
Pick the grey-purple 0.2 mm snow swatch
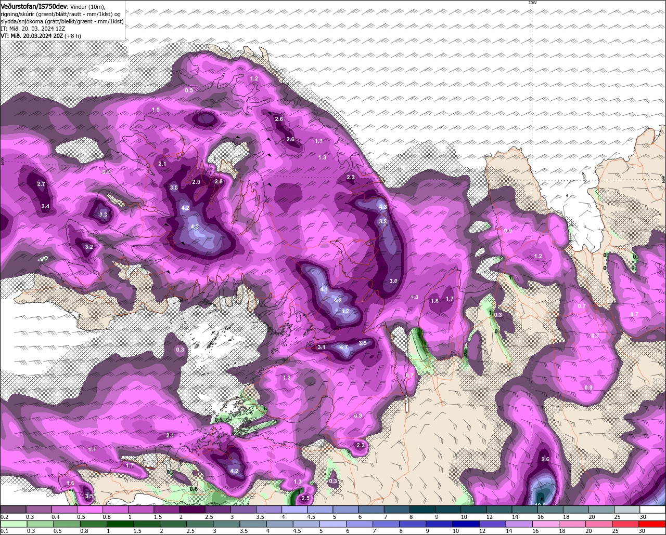13,510
